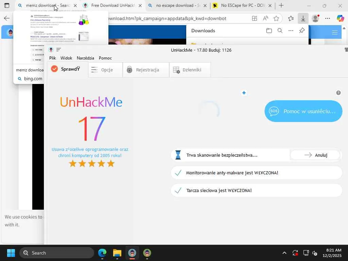
Task: Toggle the Downloads toolbar button
Action: click(x=303, y=18)
